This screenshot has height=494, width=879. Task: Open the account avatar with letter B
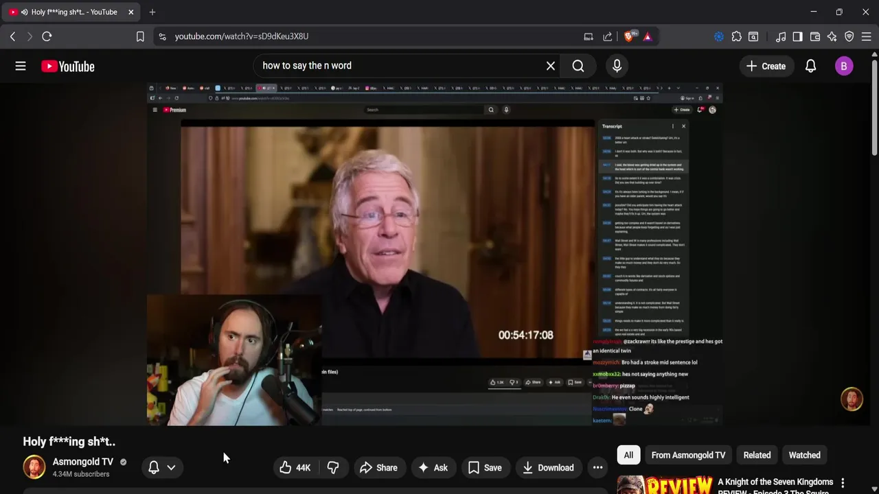(x=844, y=66)
